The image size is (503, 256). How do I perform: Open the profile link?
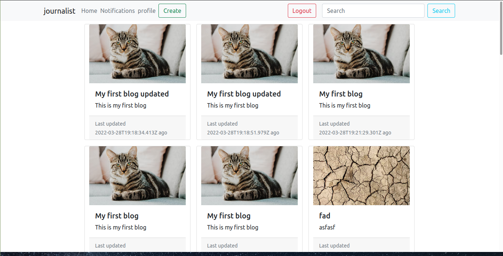(x=147, y=11)
